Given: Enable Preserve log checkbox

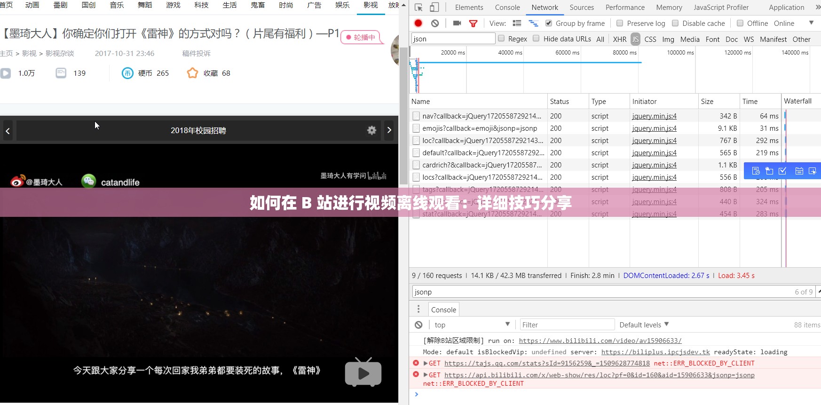Looking at the screenshot, I should coord(620,23).
